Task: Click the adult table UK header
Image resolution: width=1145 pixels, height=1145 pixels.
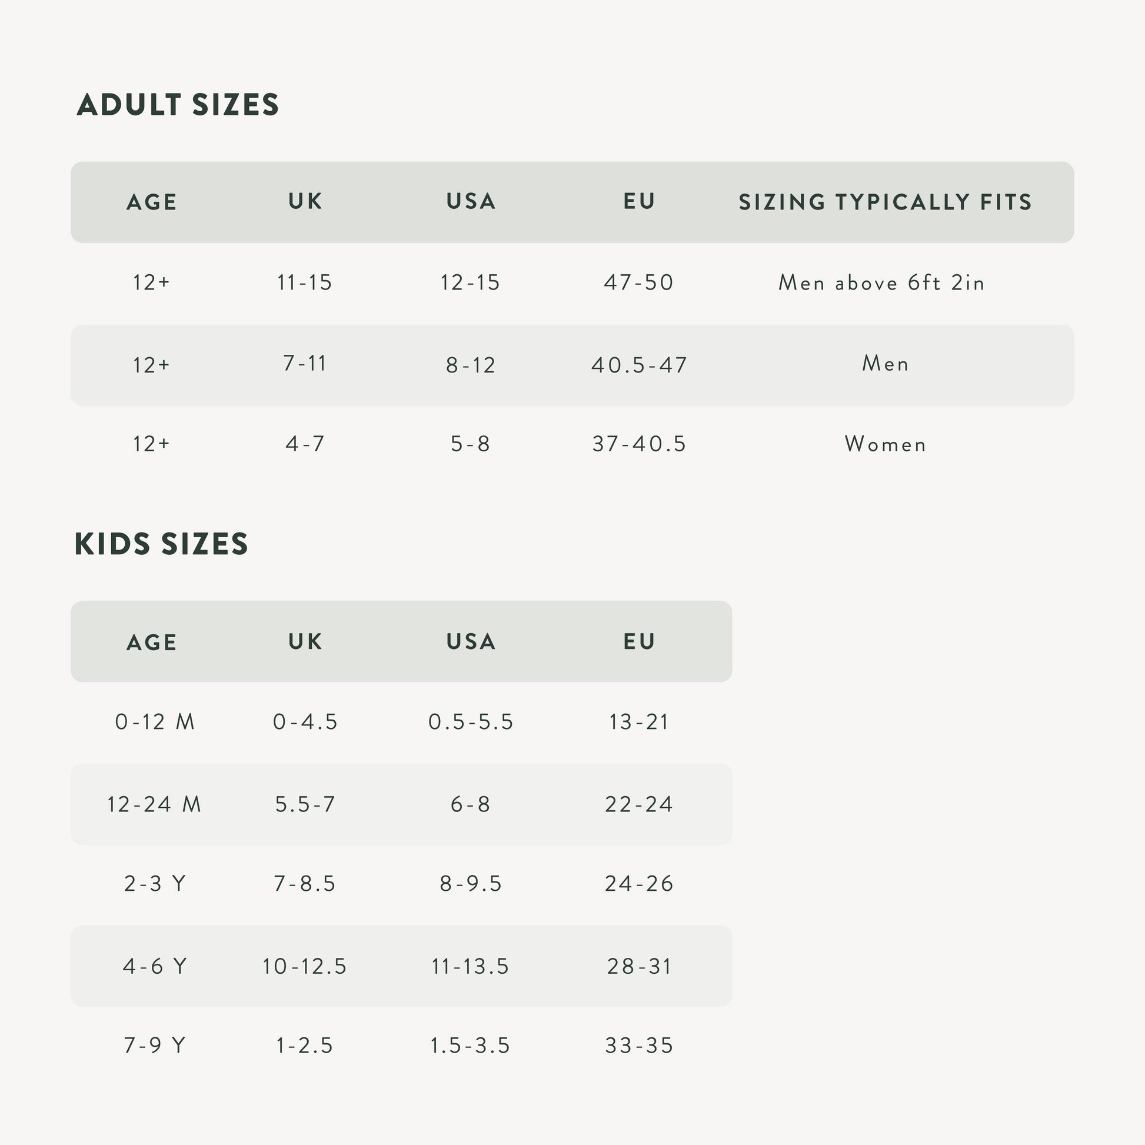Action: (x=305, y=201)
